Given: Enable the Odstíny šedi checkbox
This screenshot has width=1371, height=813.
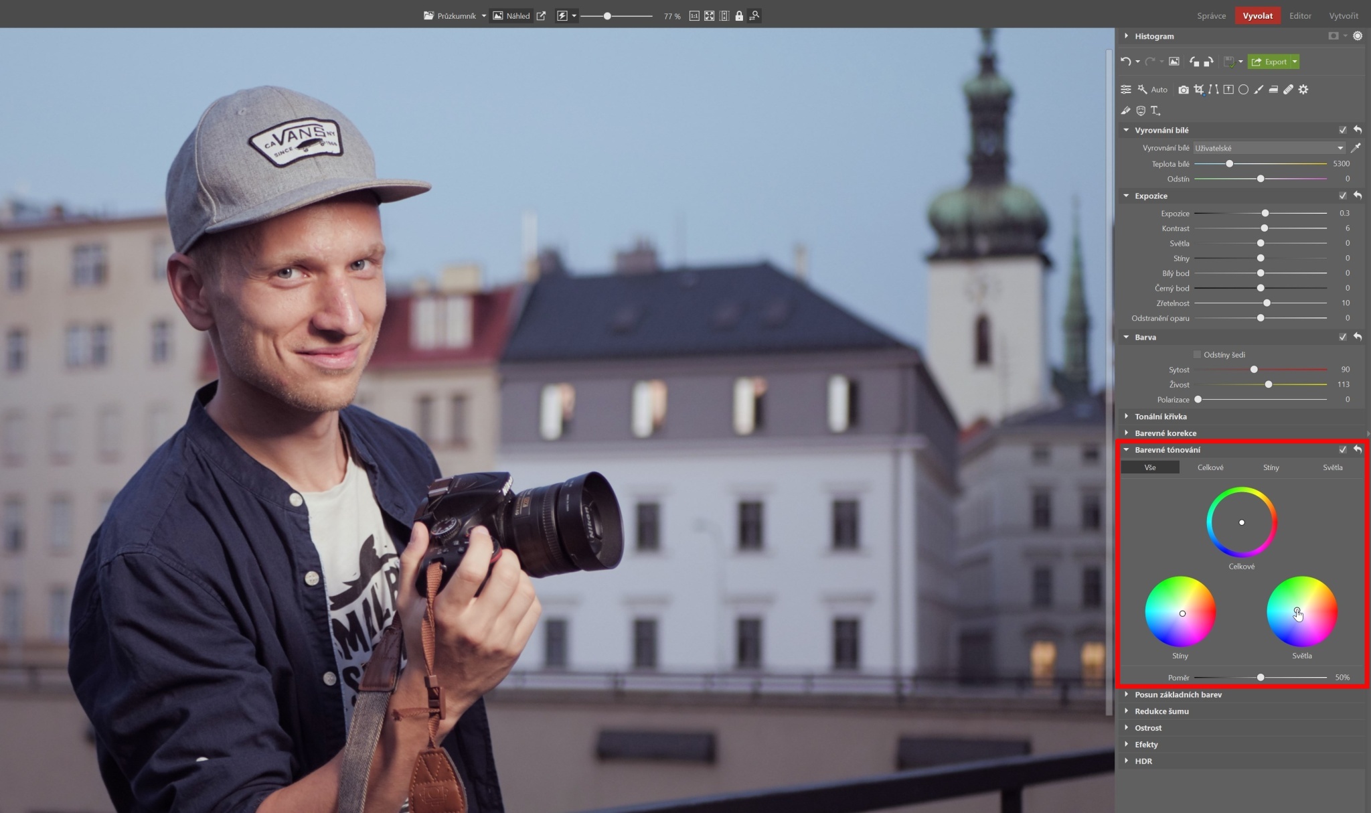Looking at the screenshot, I should [x=1197, y=354].
